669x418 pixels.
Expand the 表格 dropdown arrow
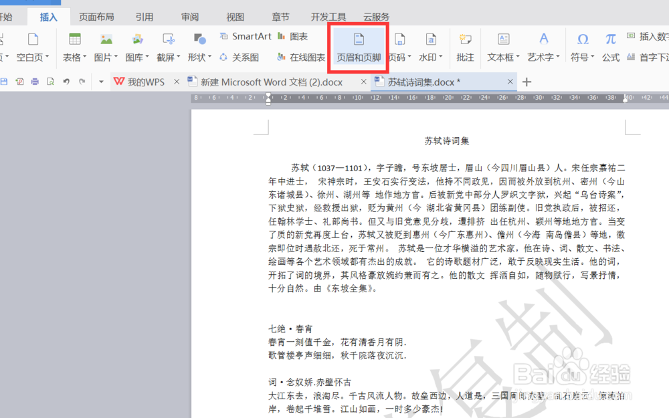click(85, 57)
